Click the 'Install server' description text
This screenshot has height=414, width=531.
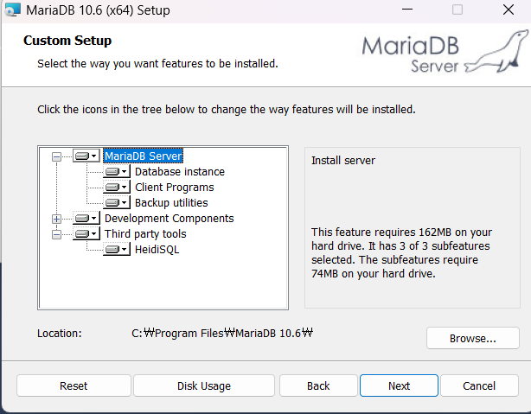343,161
